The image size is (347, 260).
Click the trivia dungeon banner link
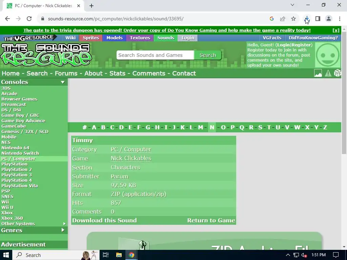[167, 30]
